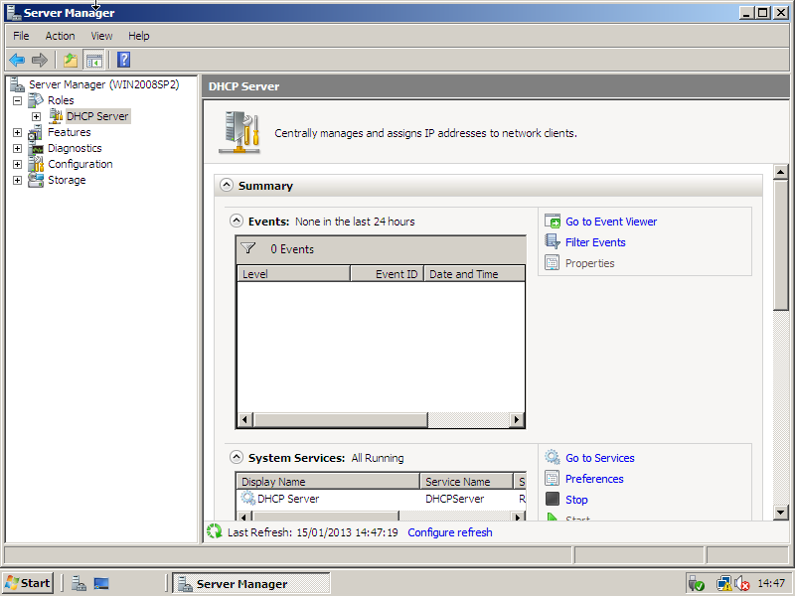795x596 pixels.
Task: Click the Back arrow toolbar icon
Action: click(x=17, y=60)
